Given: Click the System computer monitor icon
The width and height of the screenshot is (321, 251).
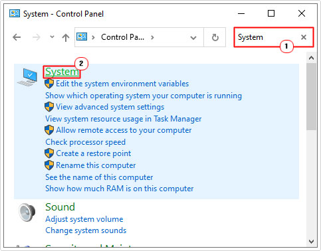Looking at the screenshot, I should point(27,77).
